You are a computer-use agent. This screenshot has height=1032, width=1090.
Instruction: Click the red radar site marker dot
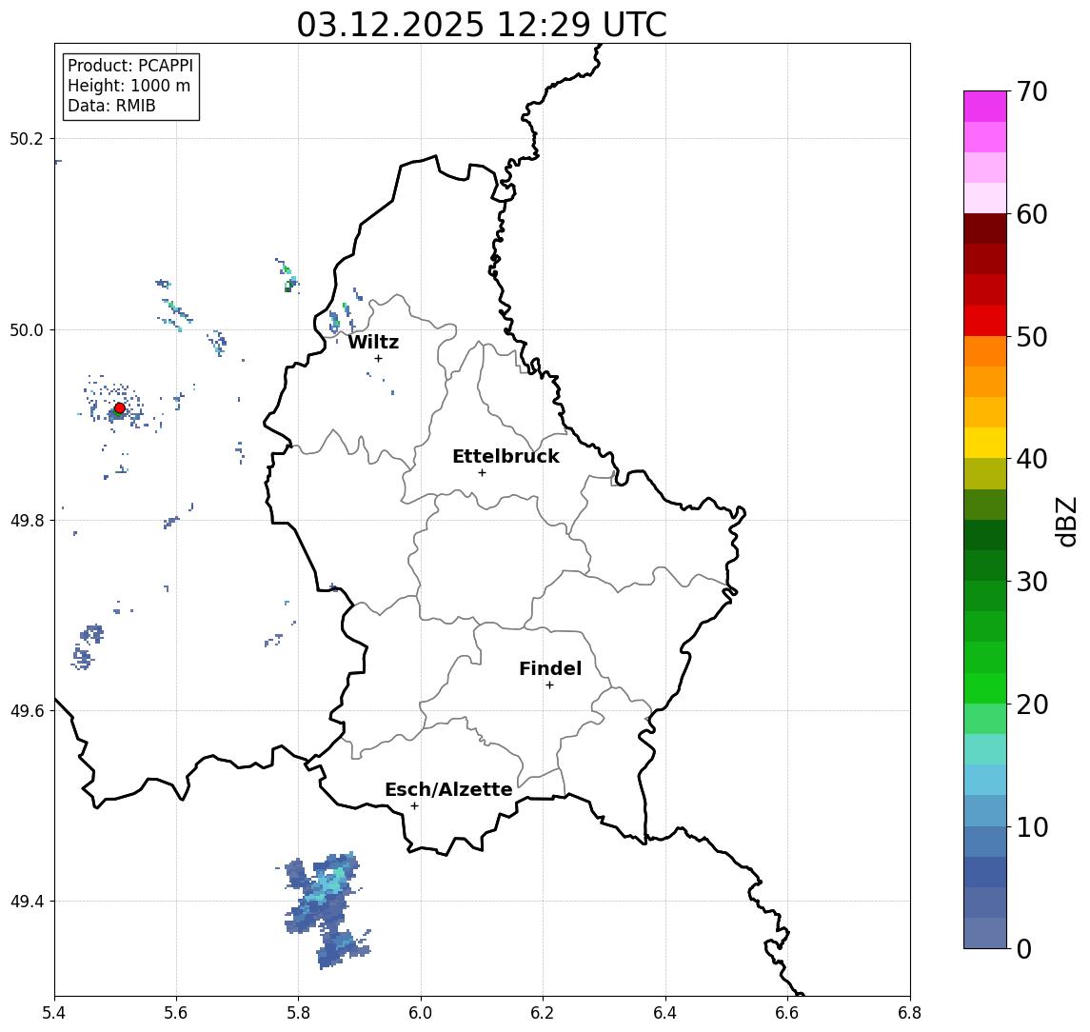[x=120, y=408]
